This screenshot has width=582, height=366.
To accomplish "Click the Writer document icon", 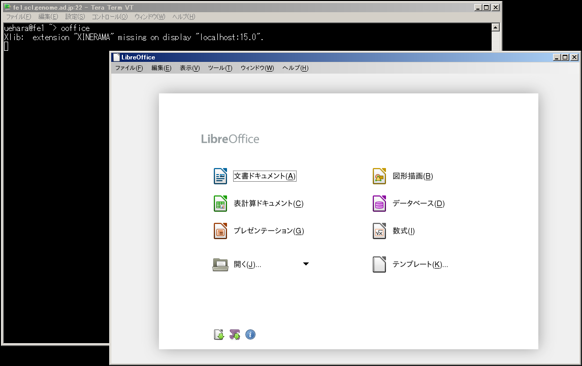I will (x=220, y=176).
